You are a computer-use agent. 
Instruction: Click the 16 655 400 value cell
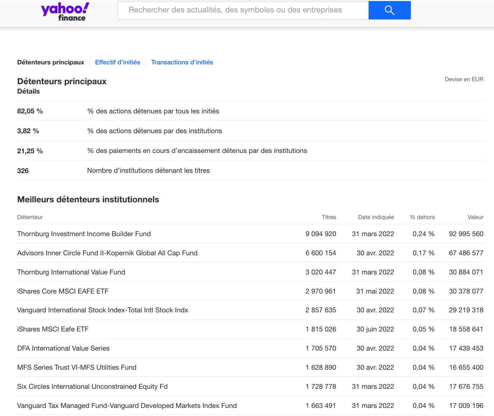point(466,367)
